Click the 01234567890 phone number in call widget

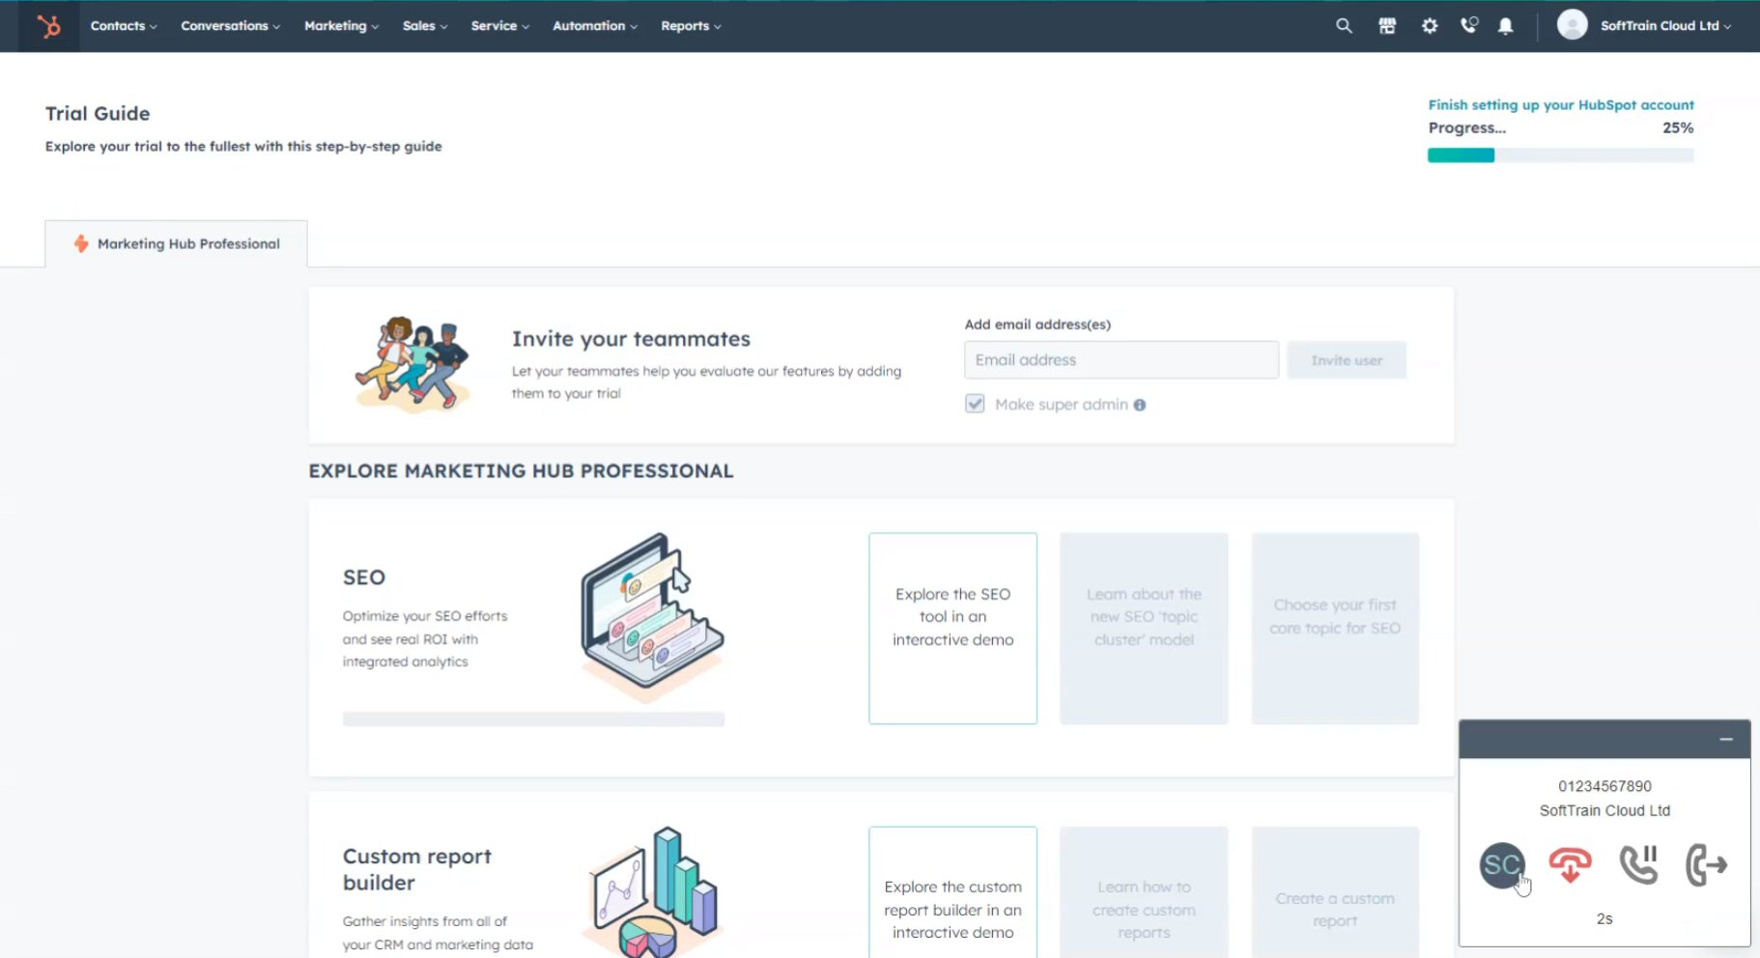click(1604, 786)
